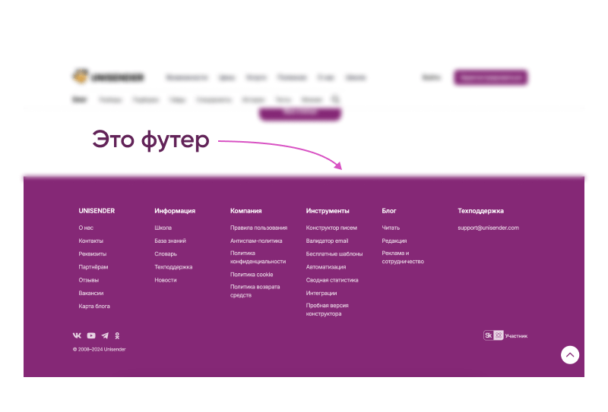Open the Партнёрам footer link
This screenshot has width=608, height=412.
coord(93,267)
